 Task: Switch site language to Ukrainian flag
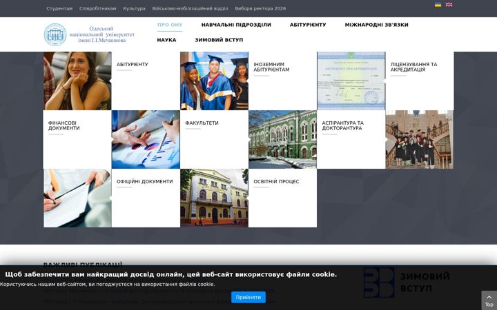pyautogui.click(x=438, y=4)
